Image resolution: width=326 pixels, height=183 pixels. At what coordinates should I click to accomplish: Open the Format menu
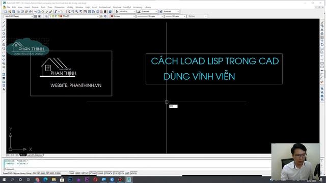[x=35, y=7]
